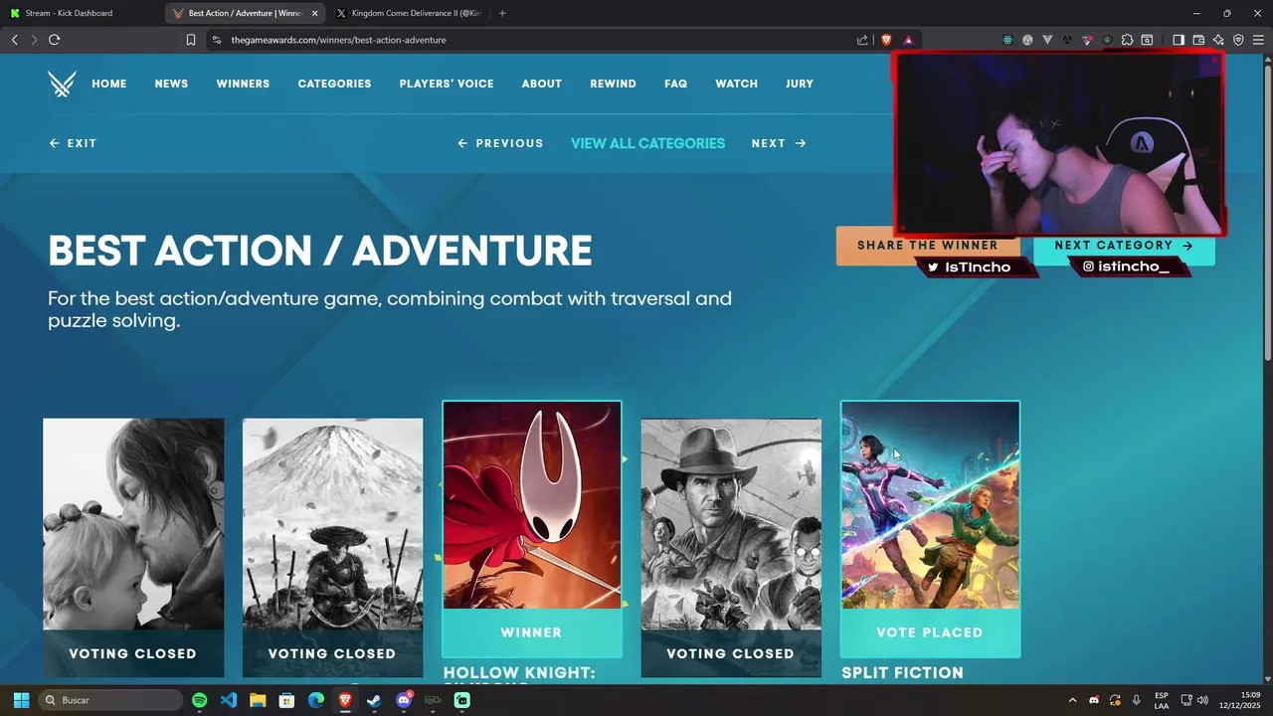1273x716 pixels.
Task: Open the browser hamburger menu
Action: (1258, 40)
